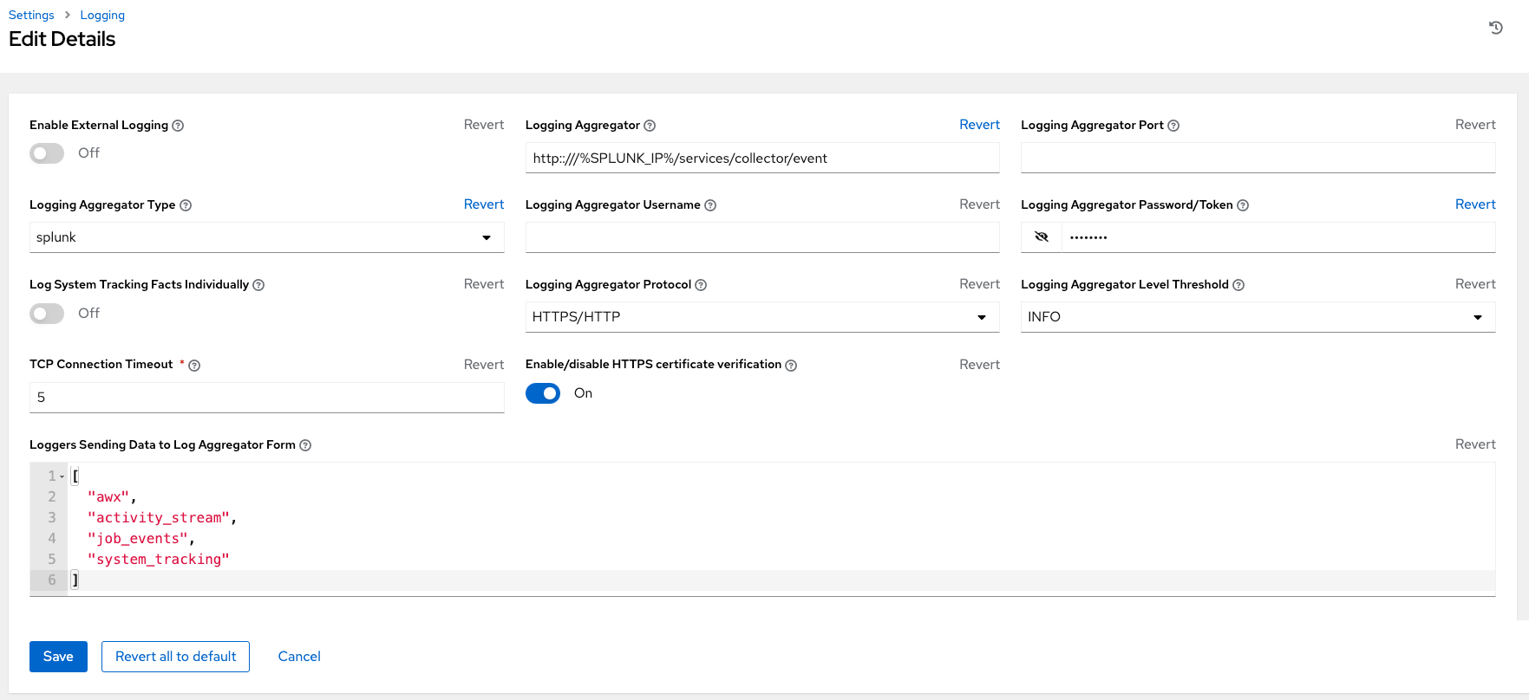Screen dimensions: 1529x700
Task: Focus the TCP Connection Timeout field
Action: [x=267, y=398]
